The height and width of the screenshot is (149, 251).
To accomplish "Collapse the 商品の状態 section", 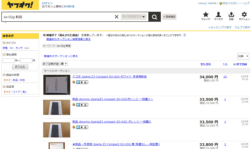I will 4,75.
